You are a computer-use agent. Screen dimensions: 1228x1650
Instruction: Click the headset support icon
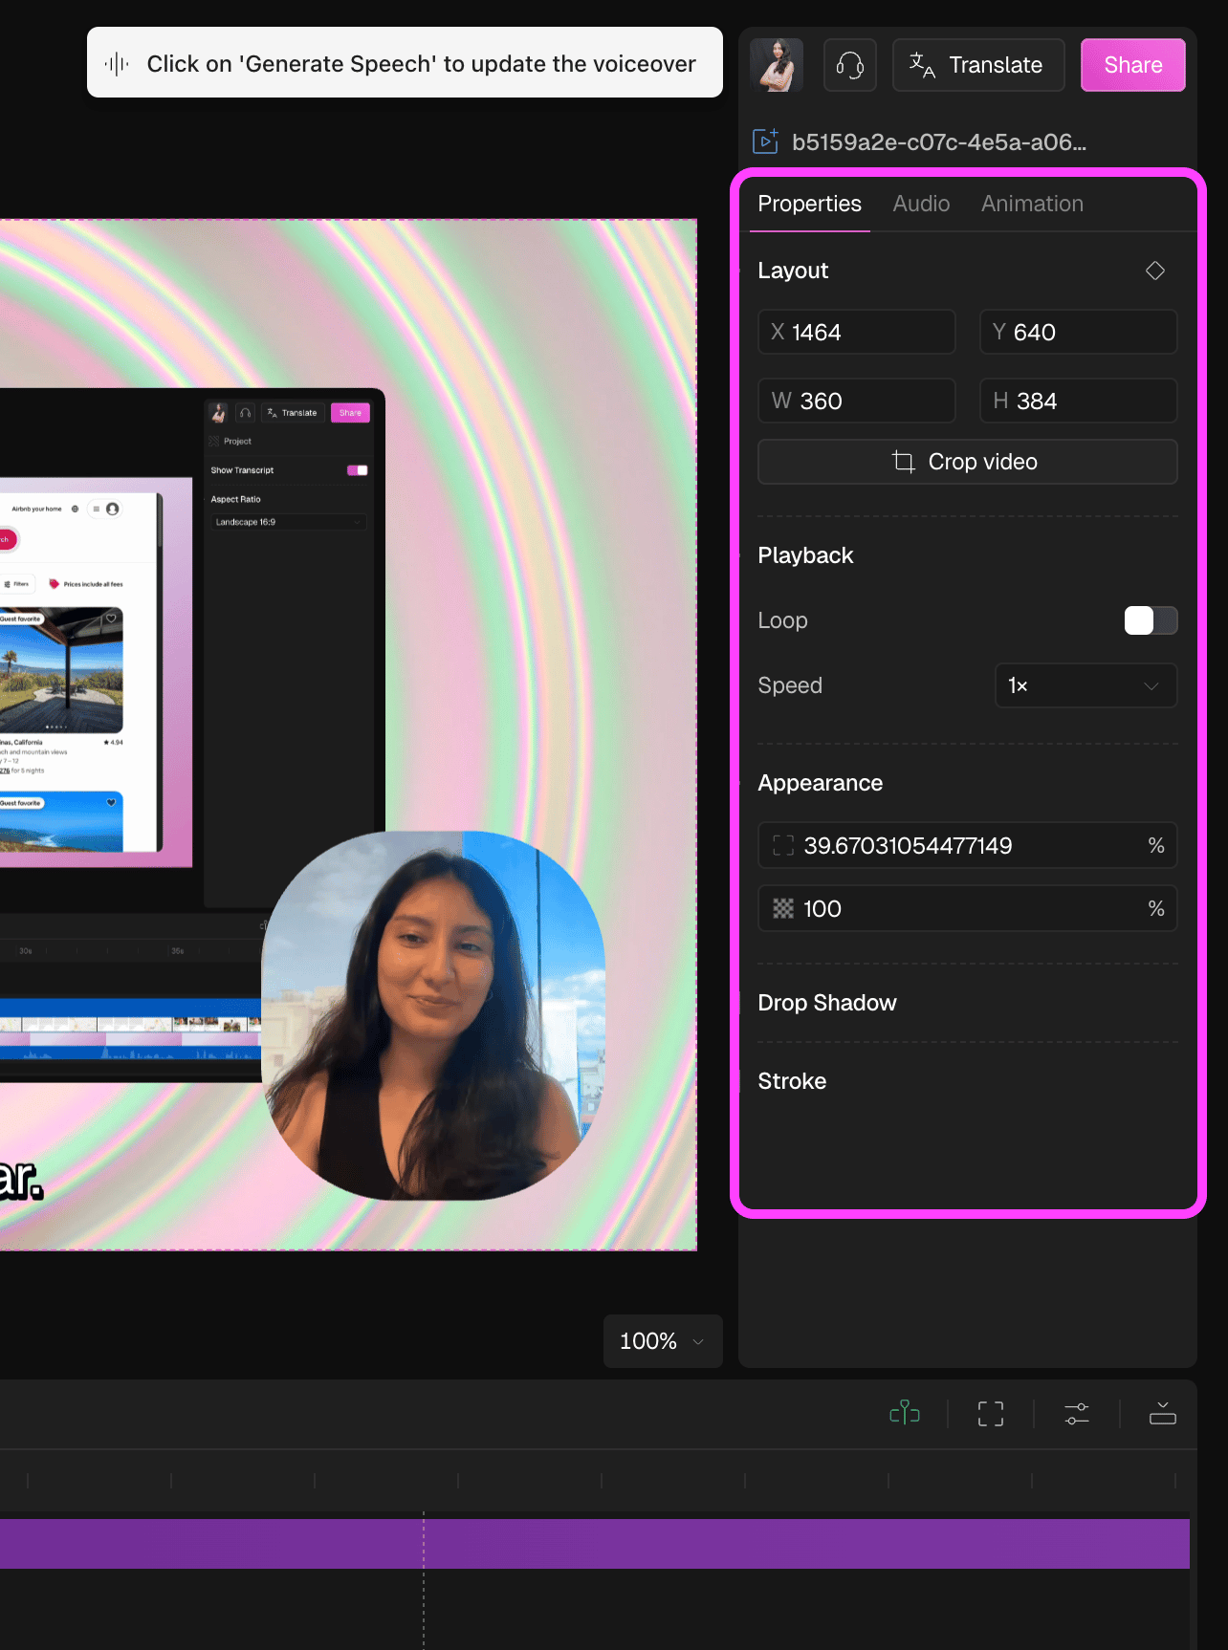point(850,65)
